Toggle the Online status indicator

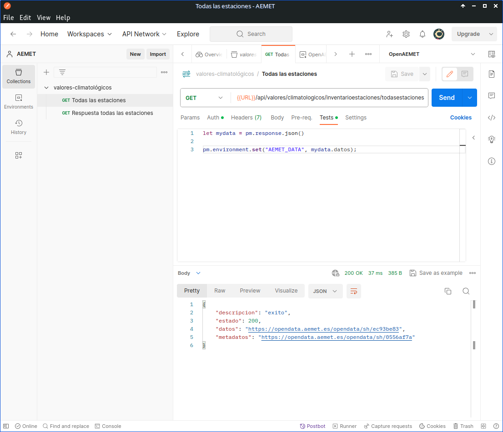(26, 426)
